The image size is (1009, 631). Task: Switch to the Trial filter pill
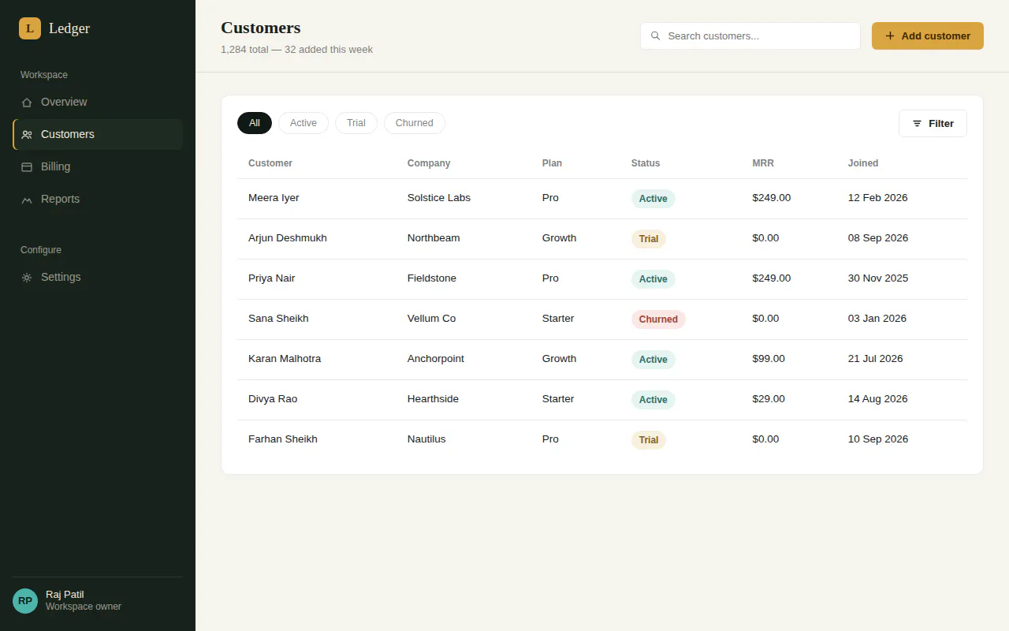(356, 123)
